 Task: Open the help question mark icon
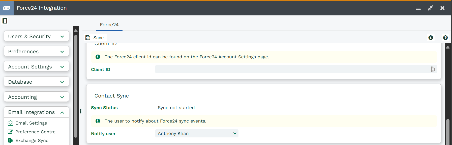point(445,38)
